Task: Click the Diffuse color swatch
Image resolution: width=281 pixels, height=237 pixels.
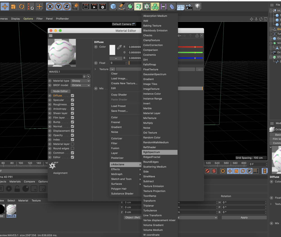Action: [x=112, y=50]
